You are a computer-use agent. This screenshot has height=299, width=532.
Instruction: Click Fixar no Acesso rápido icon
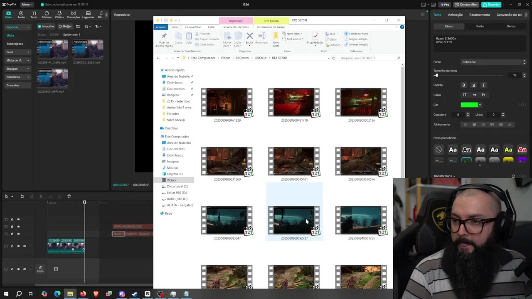click(164, 39)
